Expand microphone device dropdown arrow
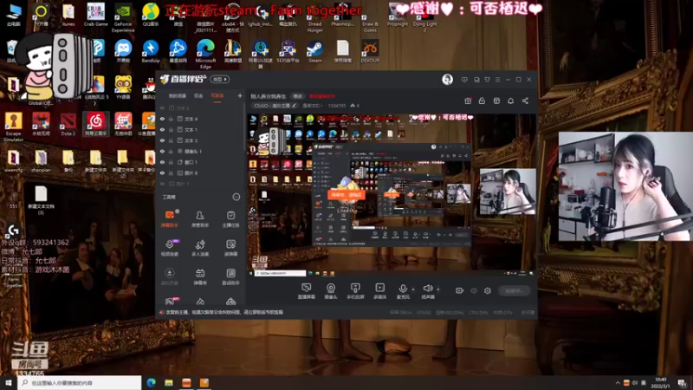This screenshot has height=390, width=693. click(413, 289)
